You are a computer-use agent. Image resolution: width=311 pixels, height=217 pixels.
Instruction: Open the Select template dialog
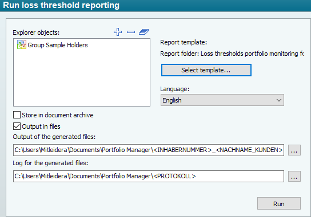click(206, 70)
